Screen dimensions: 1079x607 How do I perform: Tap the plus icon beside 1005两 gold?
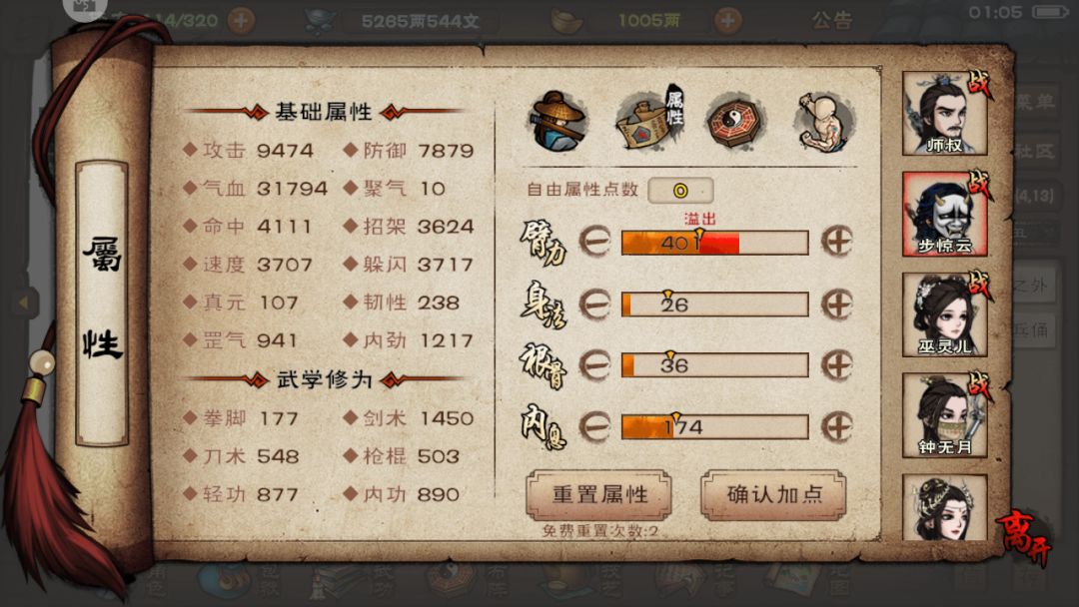(x=727, y=21)
